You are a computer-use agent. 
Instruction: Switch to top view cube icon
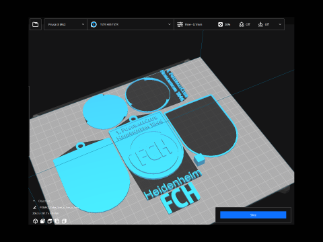(50, 221)
